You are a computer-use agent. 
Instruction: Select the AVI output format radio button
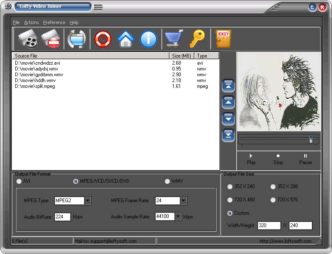[19, 181]
